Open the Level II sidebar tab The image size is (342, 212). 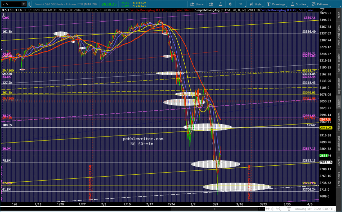pyautogui.click(x=339, y=161)
